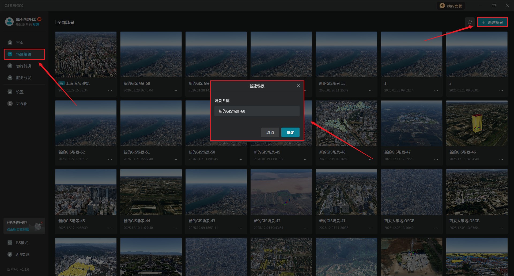This screenshot has width=514, height=276.
Task: Go to 服务分发 section
Action: 23,78
